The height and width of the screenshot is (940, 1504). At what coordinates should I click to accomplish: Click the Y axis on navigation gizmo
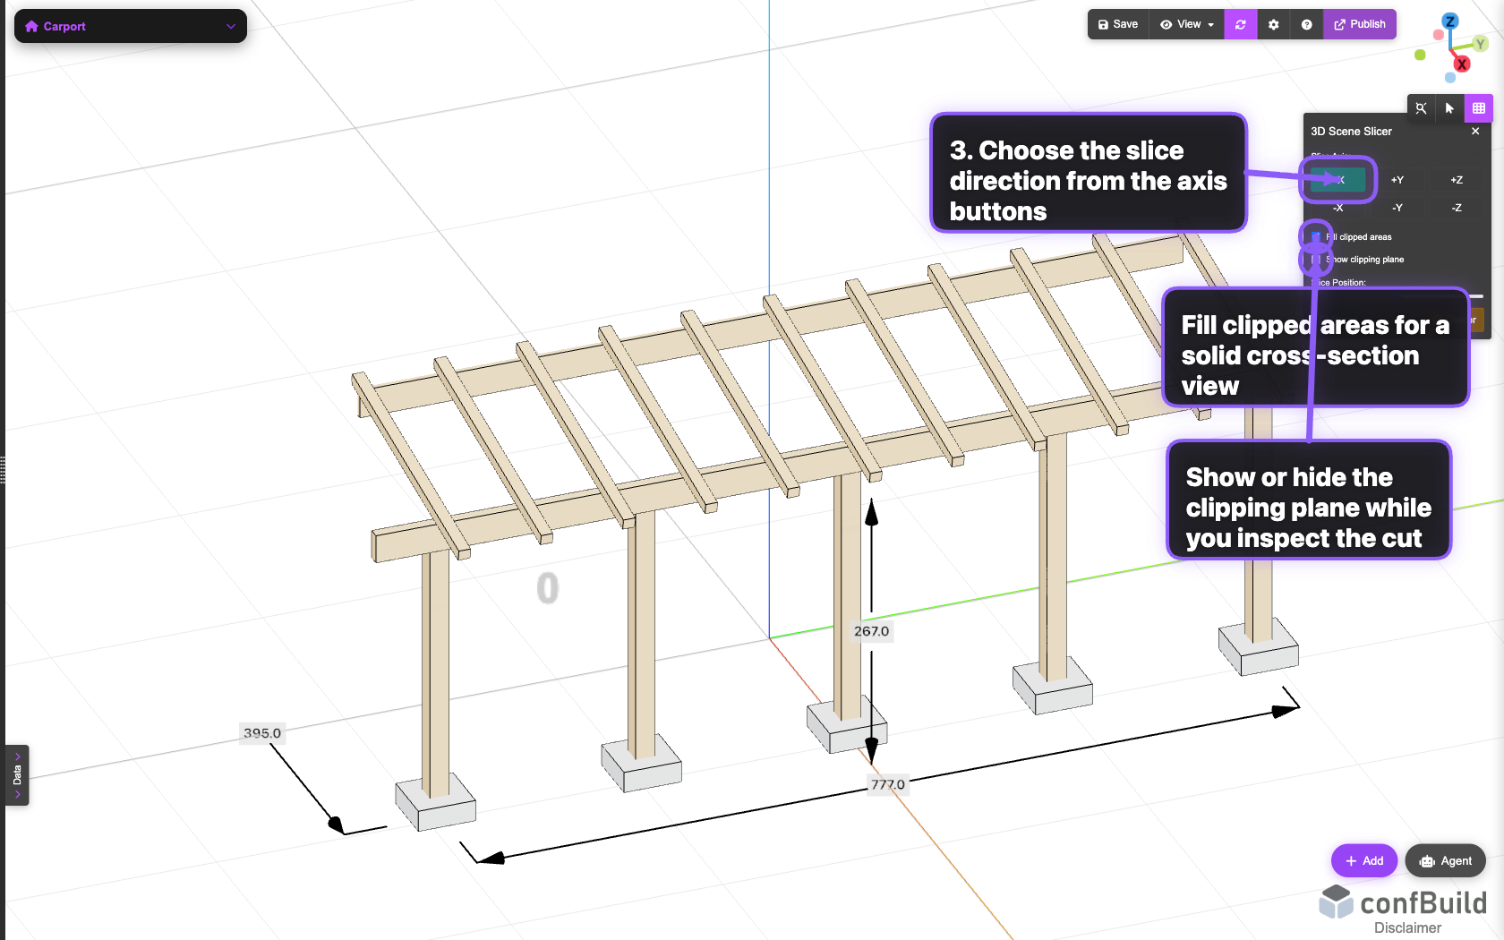coord(1481,45)
